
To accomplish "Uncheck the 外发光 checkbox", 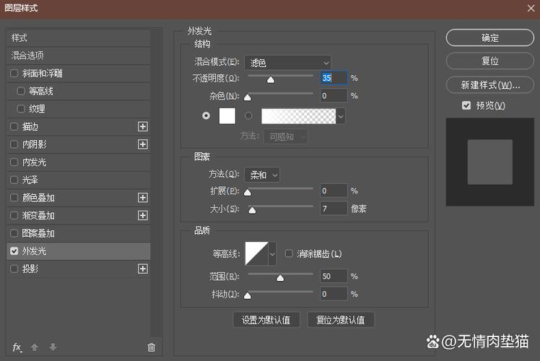I will [x=14, y=251].
